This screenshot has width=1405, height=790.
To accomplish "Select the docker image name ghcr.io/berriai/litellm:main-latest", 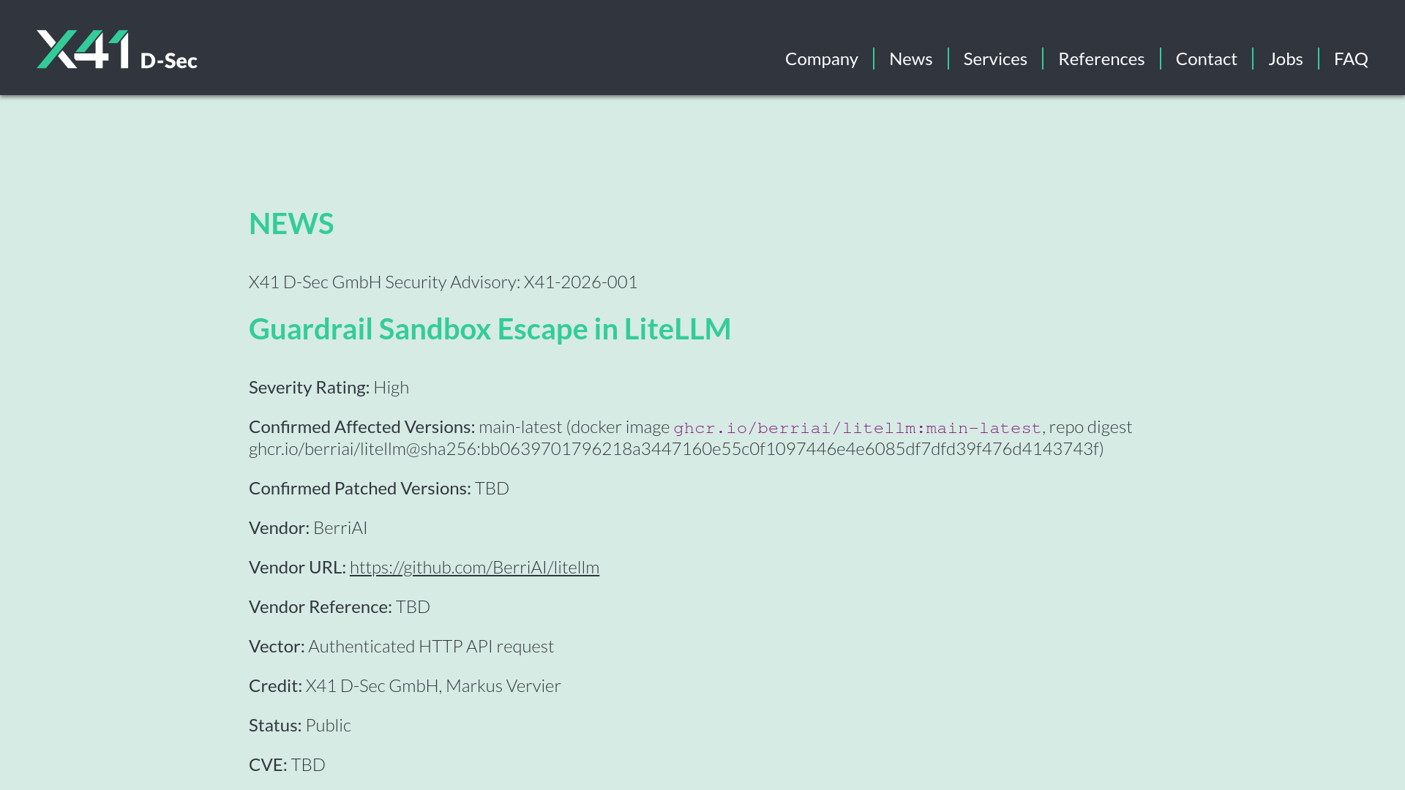I will (857, 428).
